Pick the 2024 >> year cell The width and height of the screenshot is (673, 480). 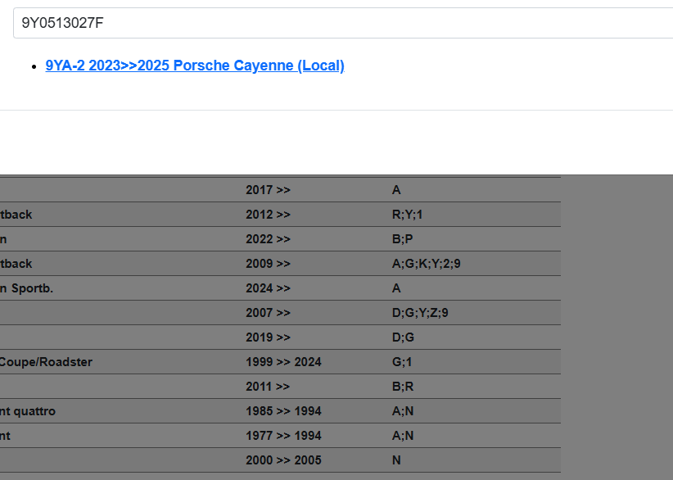click(268, 288)
